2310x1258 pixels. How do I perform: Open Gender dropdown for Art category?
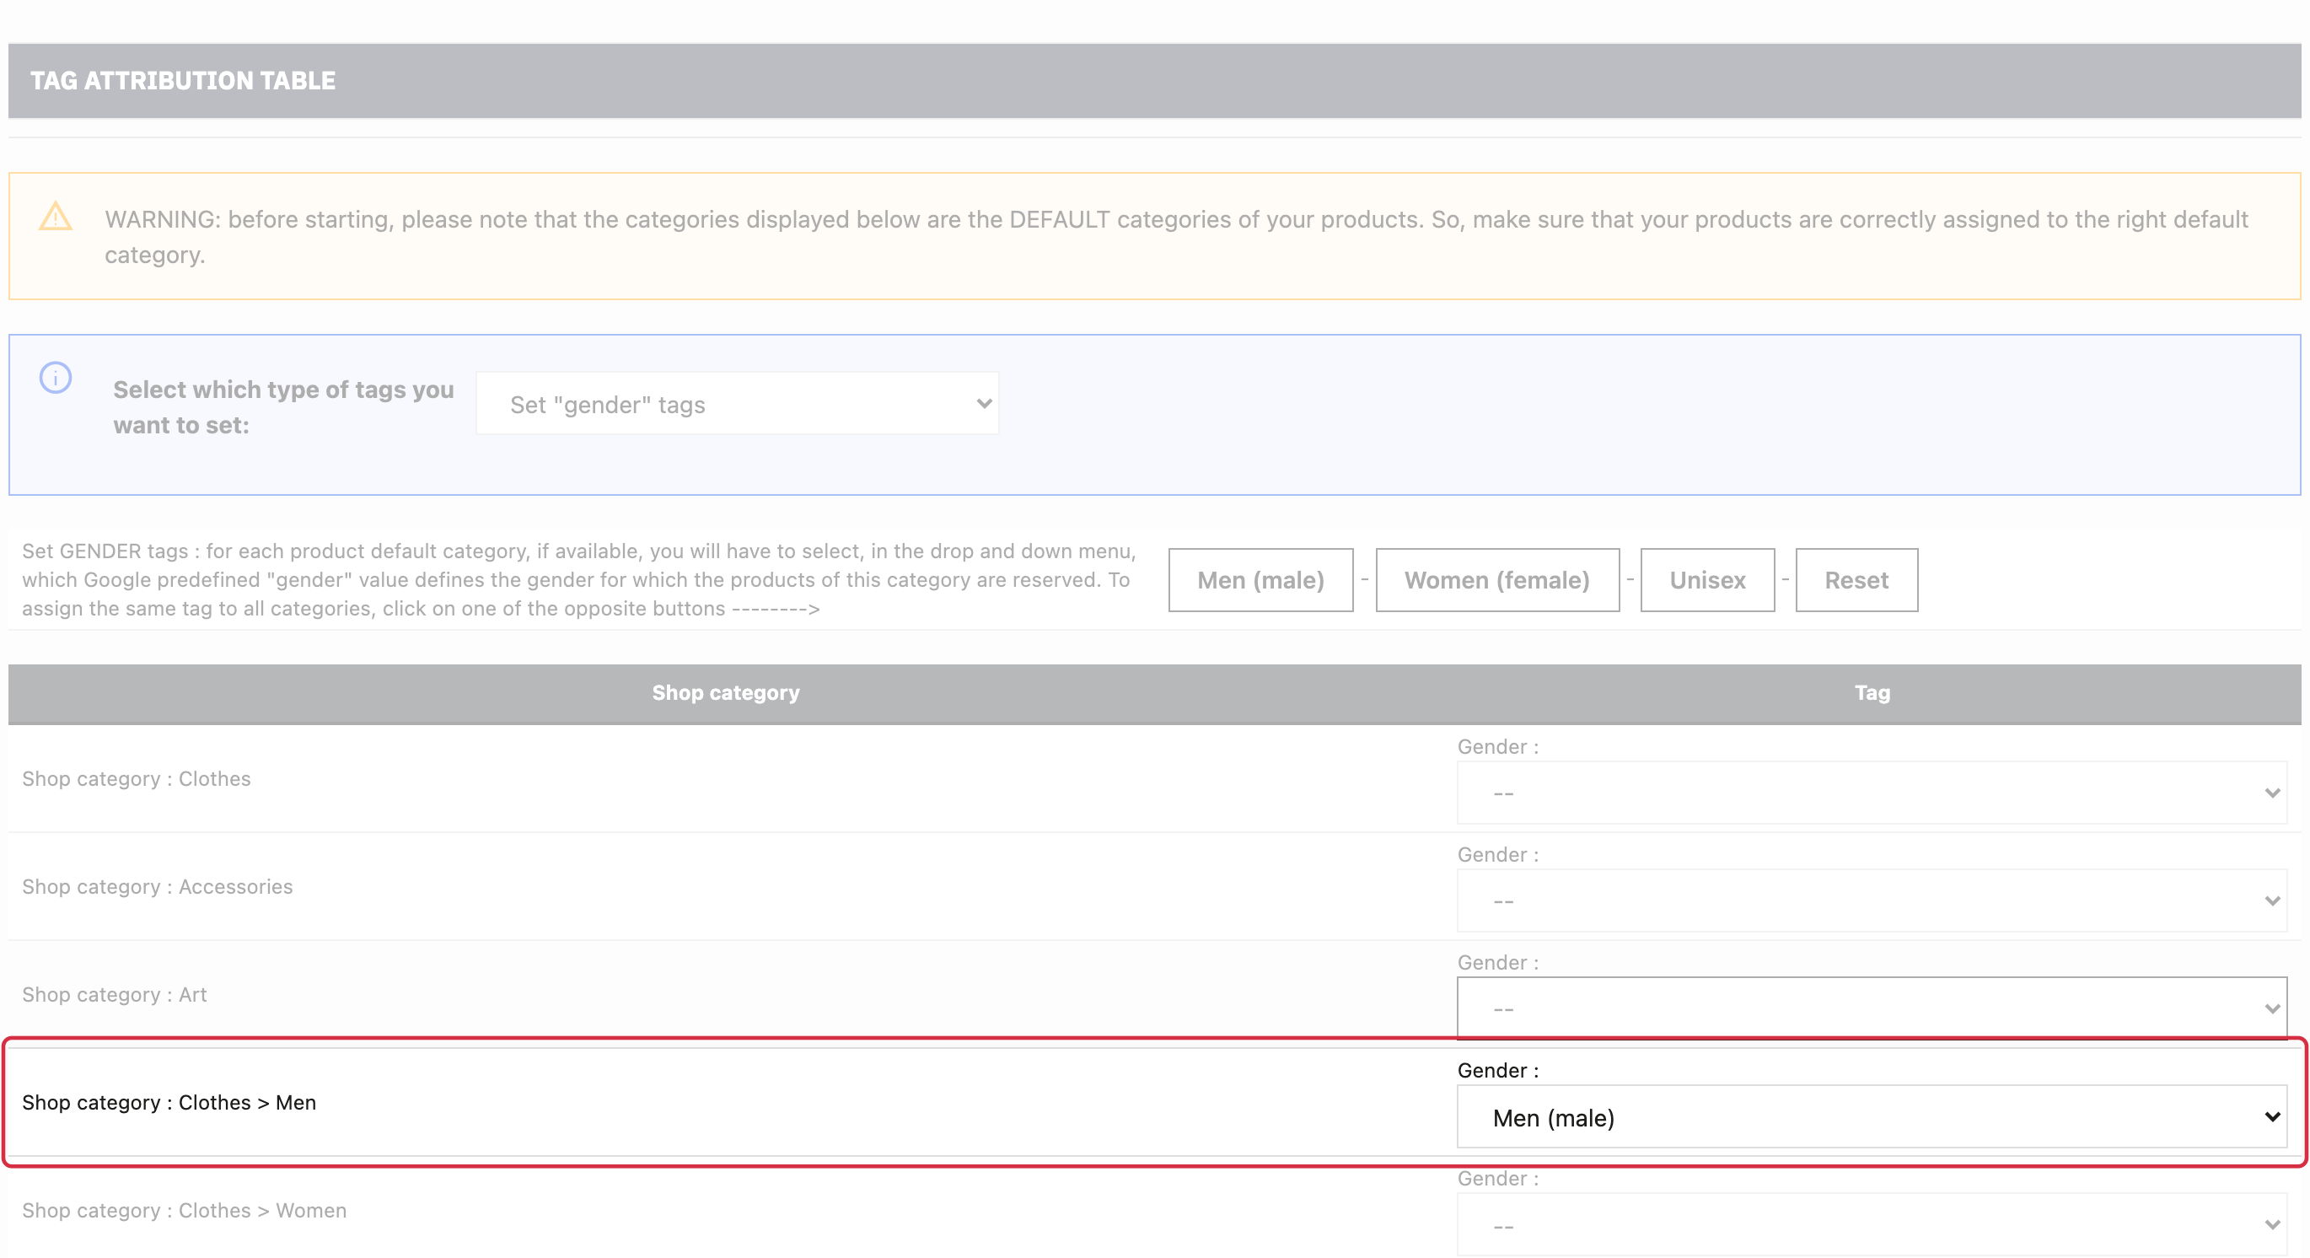[1872, 1008]
